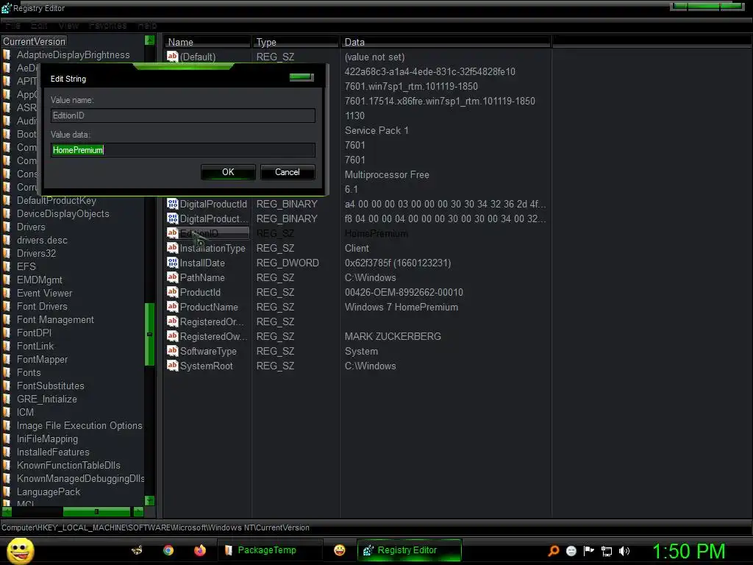Open the network tray icon

(607, 551)
